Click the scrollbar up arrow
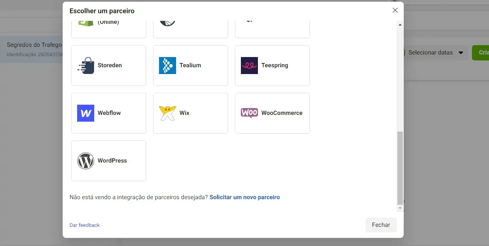 [400, 25]
